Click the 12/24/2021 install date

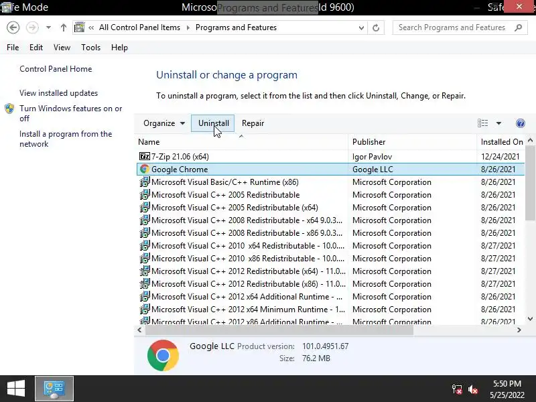coord(500,157)
